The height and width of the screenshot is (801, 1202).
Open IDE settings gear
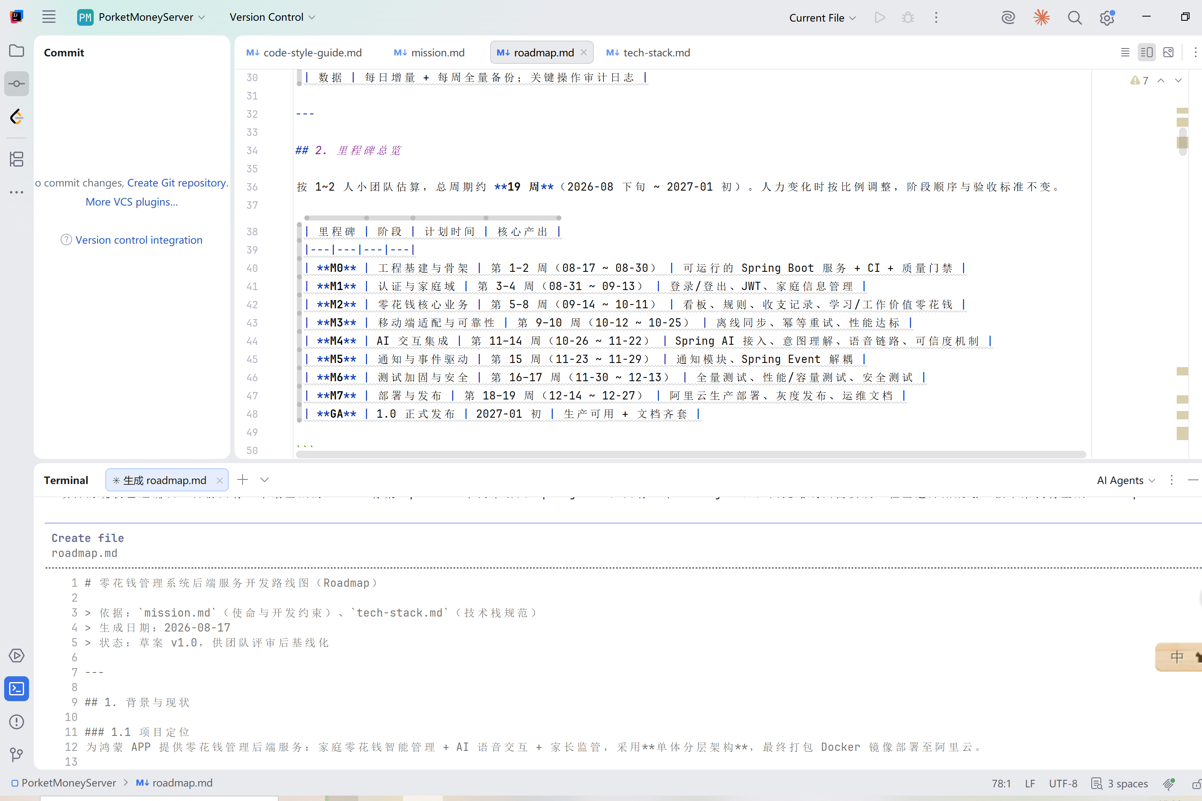click(1107, 17)
